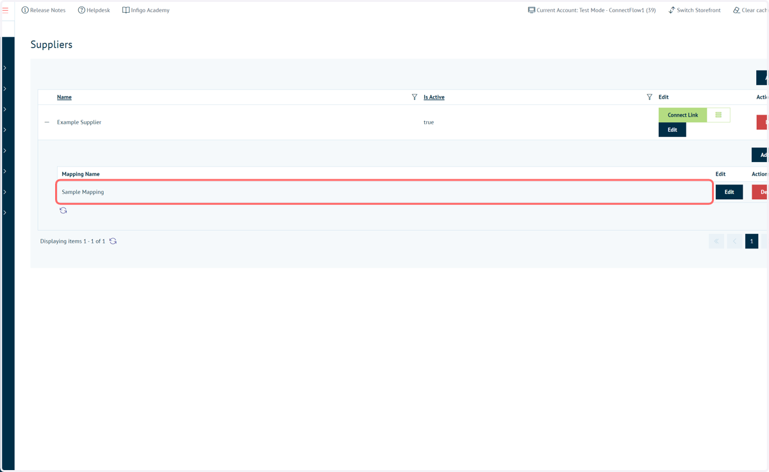The width and height of the screenshot is (769, 472).
Task: Delete the Sample Mapping entry
Action: [x=760, y=192]
